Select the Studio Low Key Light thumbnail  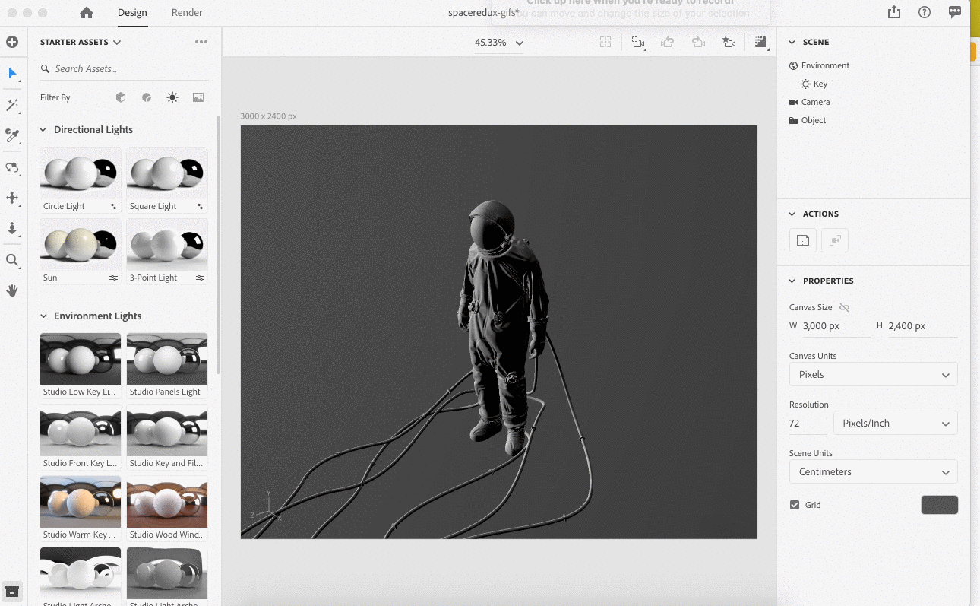pyautogui.click(x=81, y=359)
